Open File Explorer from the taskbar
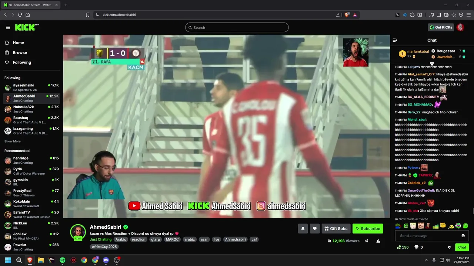The image size is (474, 266). click(x=41, y=260)
